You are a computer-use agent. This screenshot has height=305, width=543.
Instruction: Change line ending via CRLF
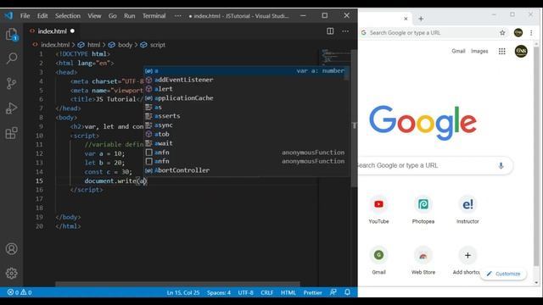point(267,292)
